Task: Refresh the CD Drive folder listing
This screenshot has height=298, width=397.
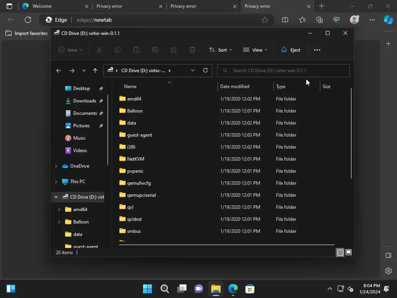Action: [205, 71]
